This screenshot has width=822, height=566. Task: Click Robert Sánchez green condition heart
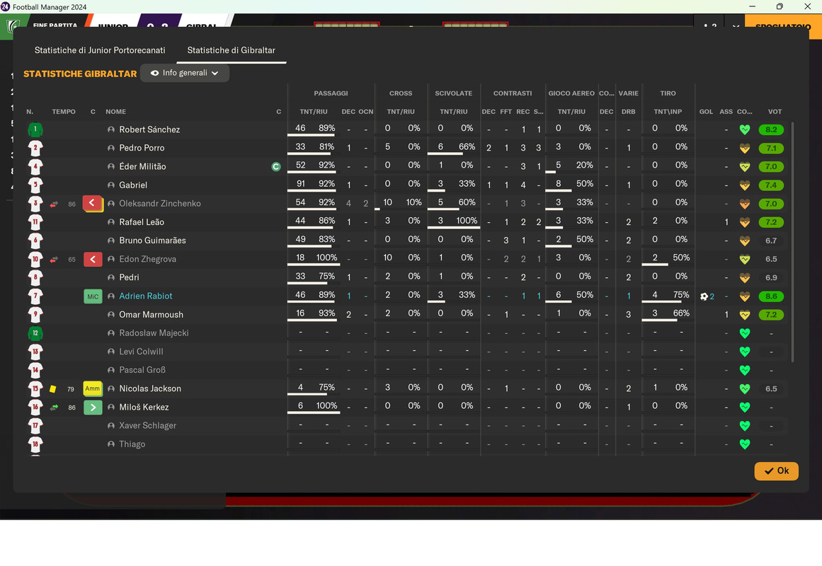tap(744, 129)
